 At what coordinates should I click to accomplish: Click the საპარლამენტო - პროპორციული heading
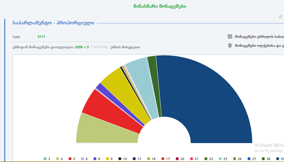tap(54, 23)
